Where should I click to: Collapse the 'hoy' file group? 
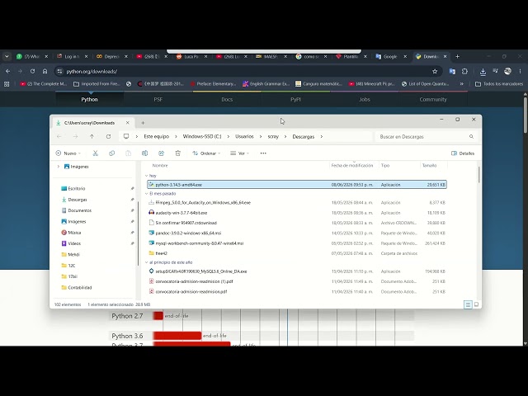146,176
